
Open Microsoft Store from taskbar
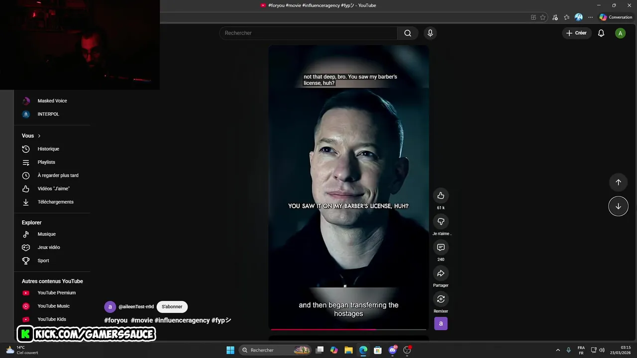coord(378,350)
